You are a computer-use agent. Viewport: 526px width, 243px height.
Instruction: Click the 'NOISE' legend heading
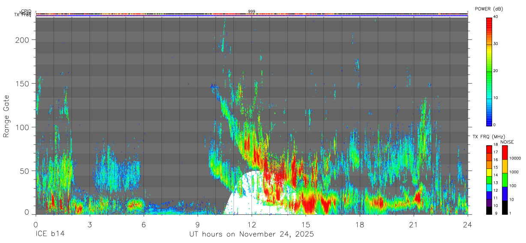(507, 142)
